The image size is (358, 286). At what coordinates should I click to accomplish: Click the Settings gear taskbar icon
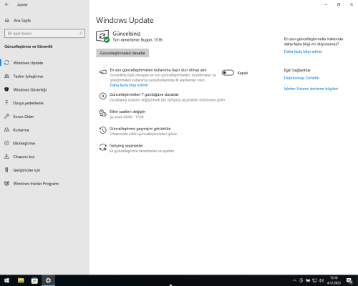click(x=49, y=280)
